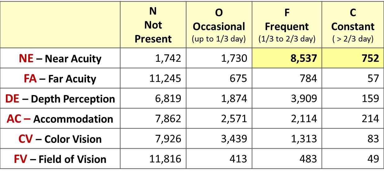Click the cell containing 11,816
Viewport: 384px width, 174px height.
click(x=153, y=159)
